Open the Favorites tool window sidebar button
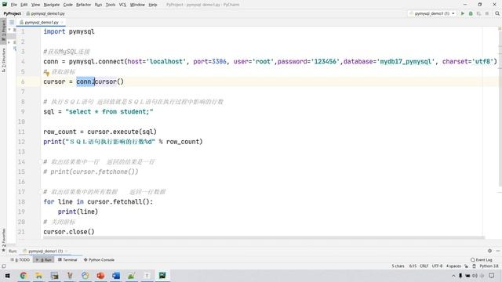The width and height of the screenshot is (502, 282). point(3,240)
